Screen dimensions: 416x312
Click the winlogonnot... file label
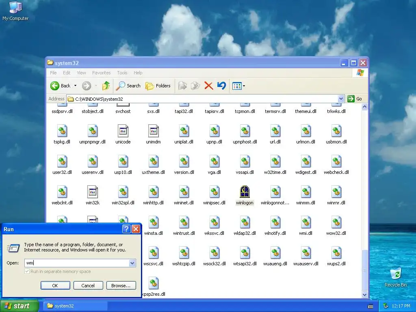[275, 203]
